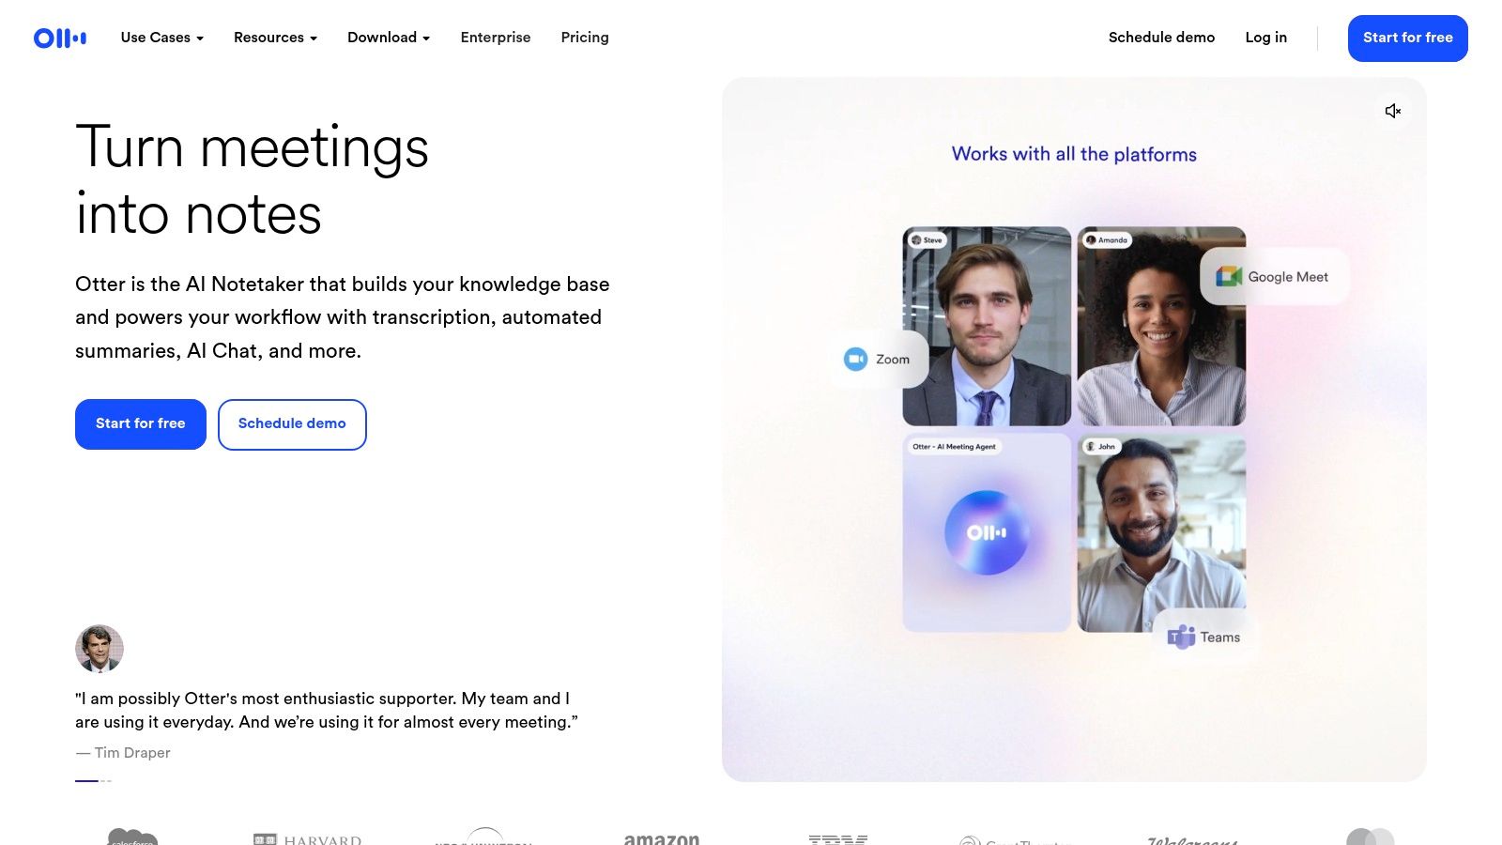Screen dimensions: 1502x845
Task: Click the Microsoft Teams badge
Action: tap(1204, 638)
